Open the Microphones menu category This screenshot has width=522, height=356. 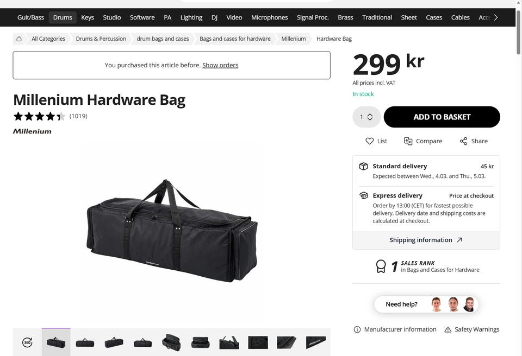click(x=269, y=17)
